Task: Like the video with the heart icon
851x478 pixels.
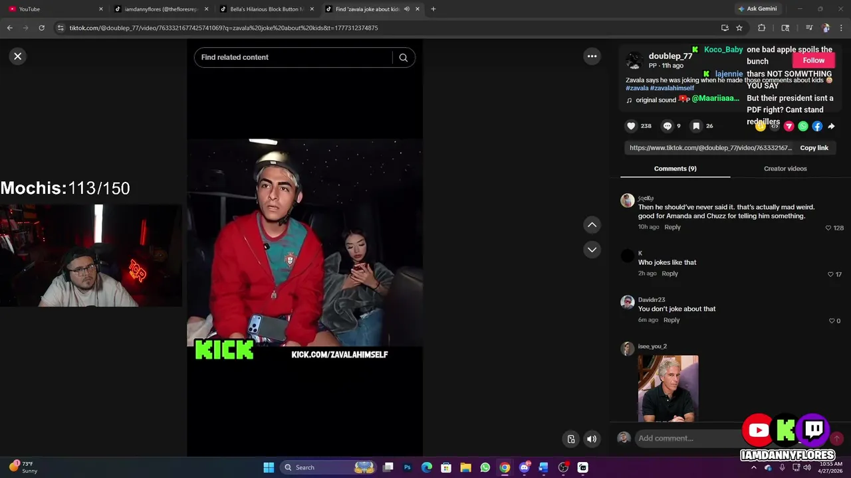Action: coord(631,125)
